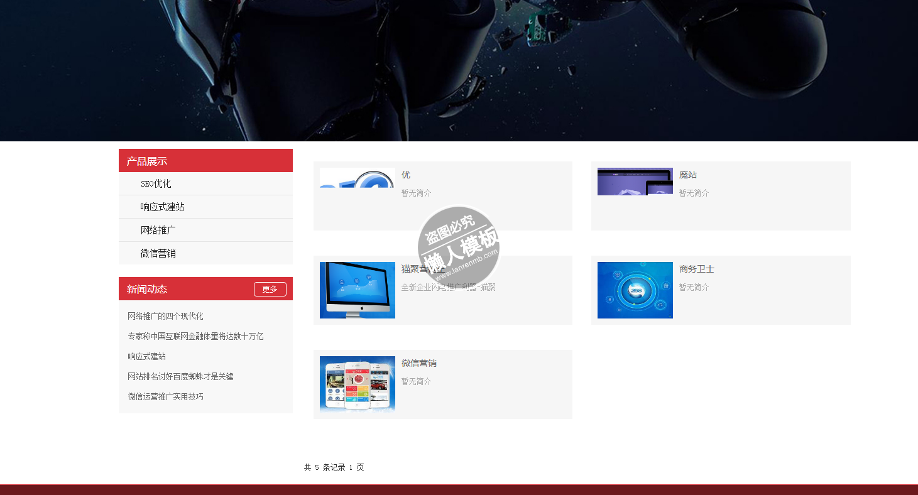Viewport: 918px width, 495px height.
Task: Click the 优 product thumbnail image
Action: pyautogui.click(x=357, y=178)
